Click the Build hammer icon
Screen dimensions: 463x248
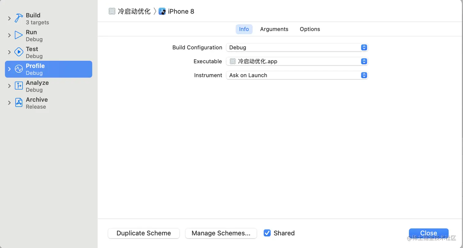click(x=19, y=18)
